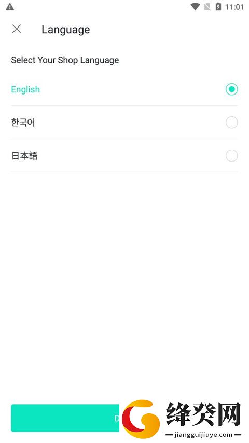
Task: Tap the no SIM card icon
Action: pyautogui.click(x=207, y=7)
